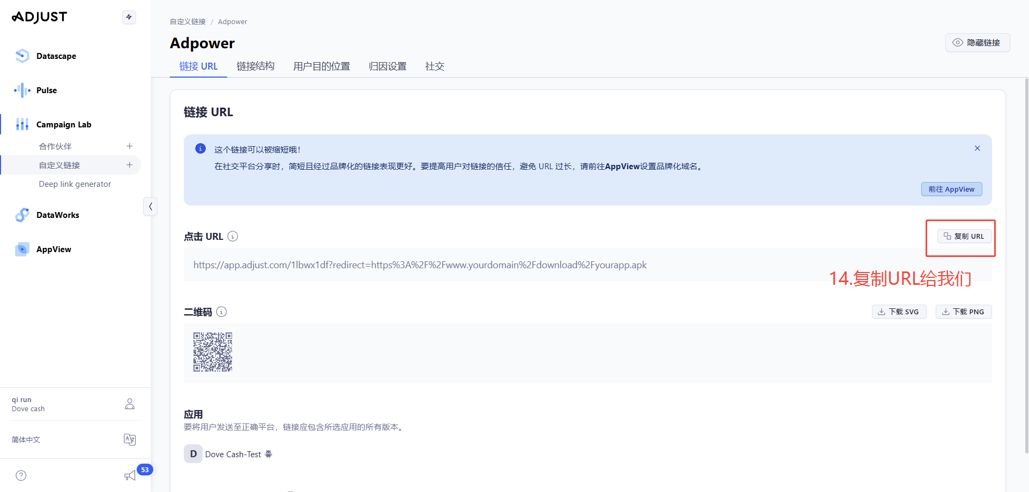Switch to the 社交 tab

[x=435, y=66]
